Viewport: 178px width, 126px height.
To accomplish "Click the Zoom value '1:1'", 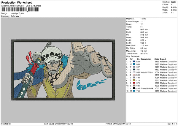I will [x=172, y=13].
